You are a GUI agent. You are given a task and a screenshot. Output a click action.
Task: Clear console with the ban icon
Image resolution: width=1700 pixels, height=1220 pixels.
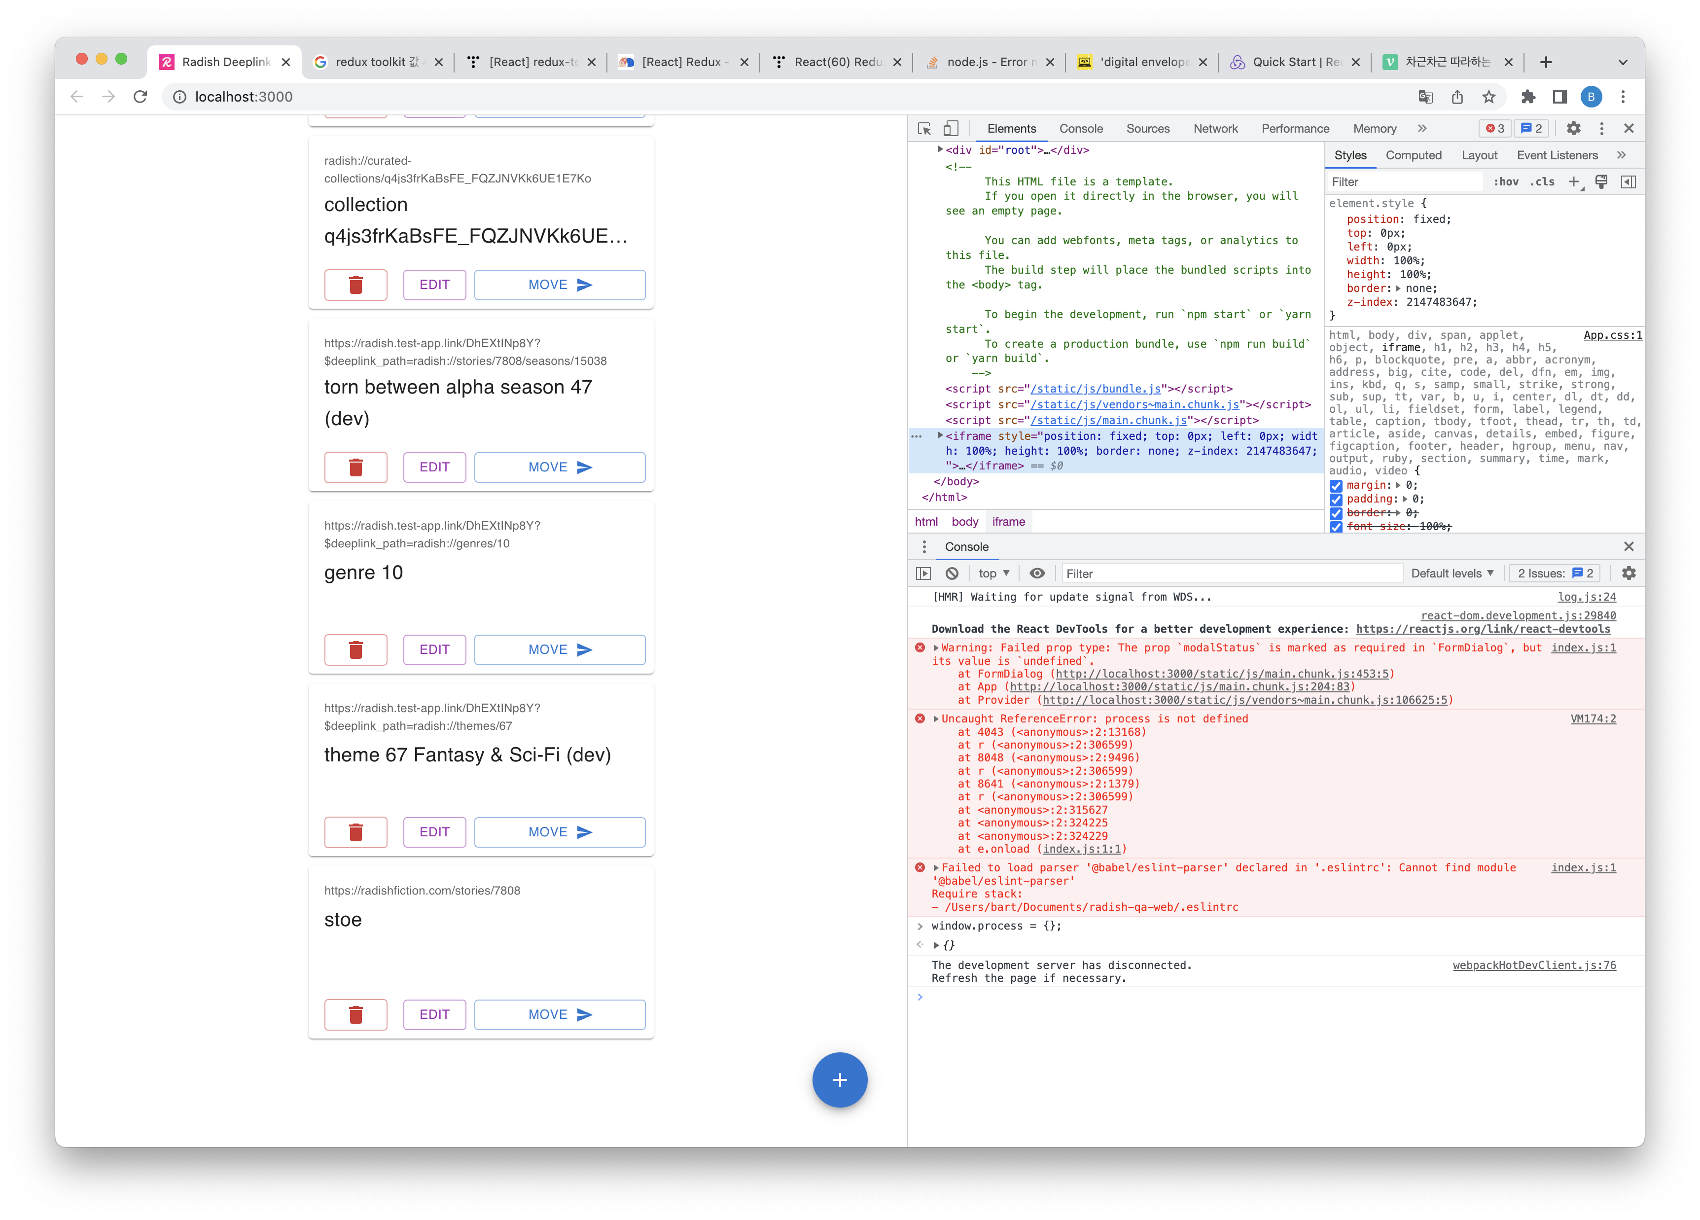(952, 574)
